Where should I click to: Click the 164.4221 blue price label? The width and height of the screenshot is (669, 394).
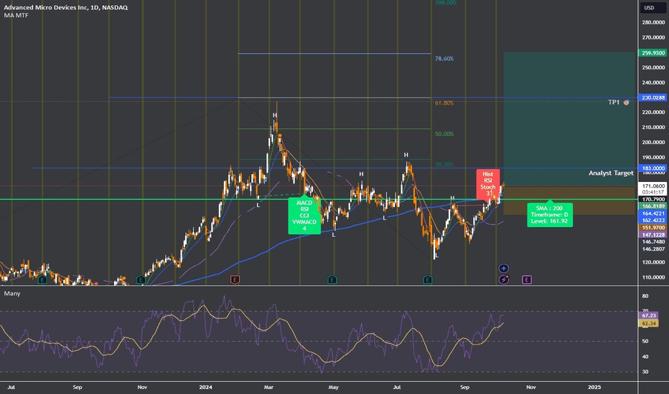(652, 213)
